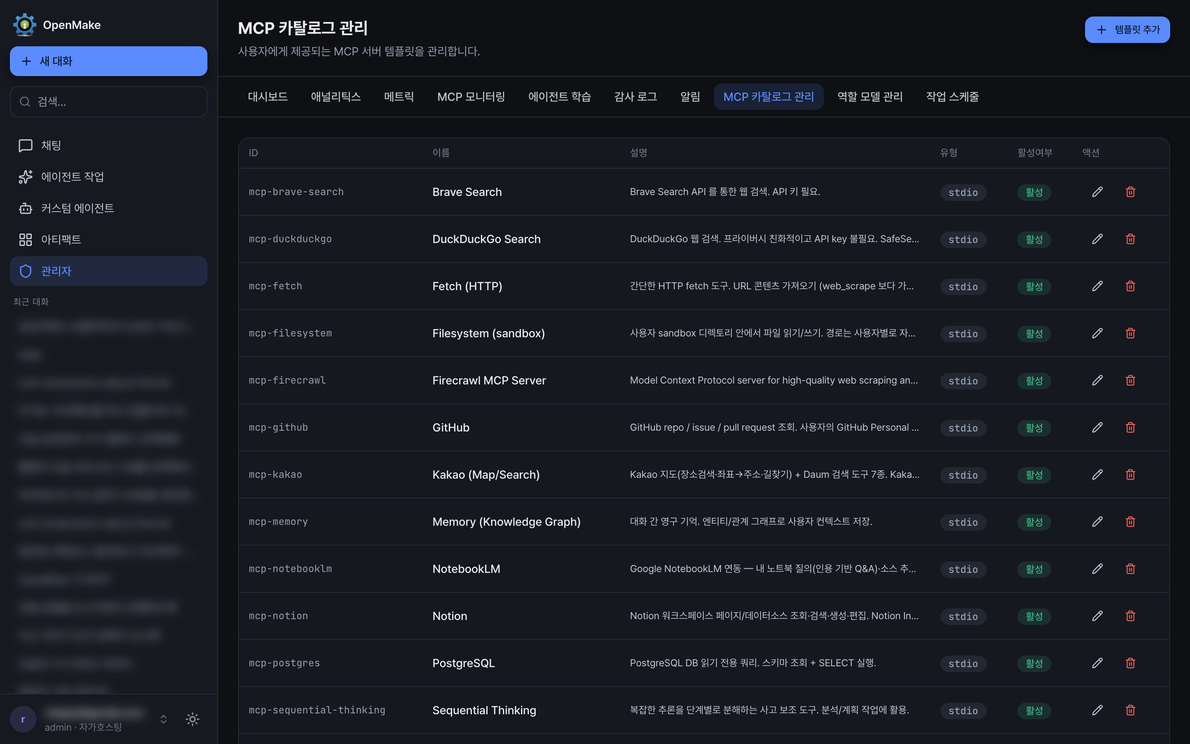
Task: Go to the MCP 모니터링 tab
Action: [x=471, y=96]
